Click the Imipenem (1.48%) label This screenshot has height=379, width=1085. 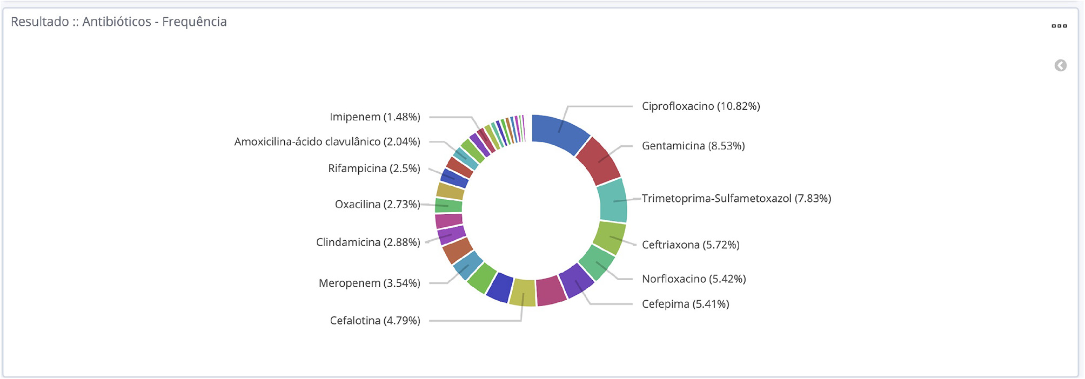[x=374, y=117]
